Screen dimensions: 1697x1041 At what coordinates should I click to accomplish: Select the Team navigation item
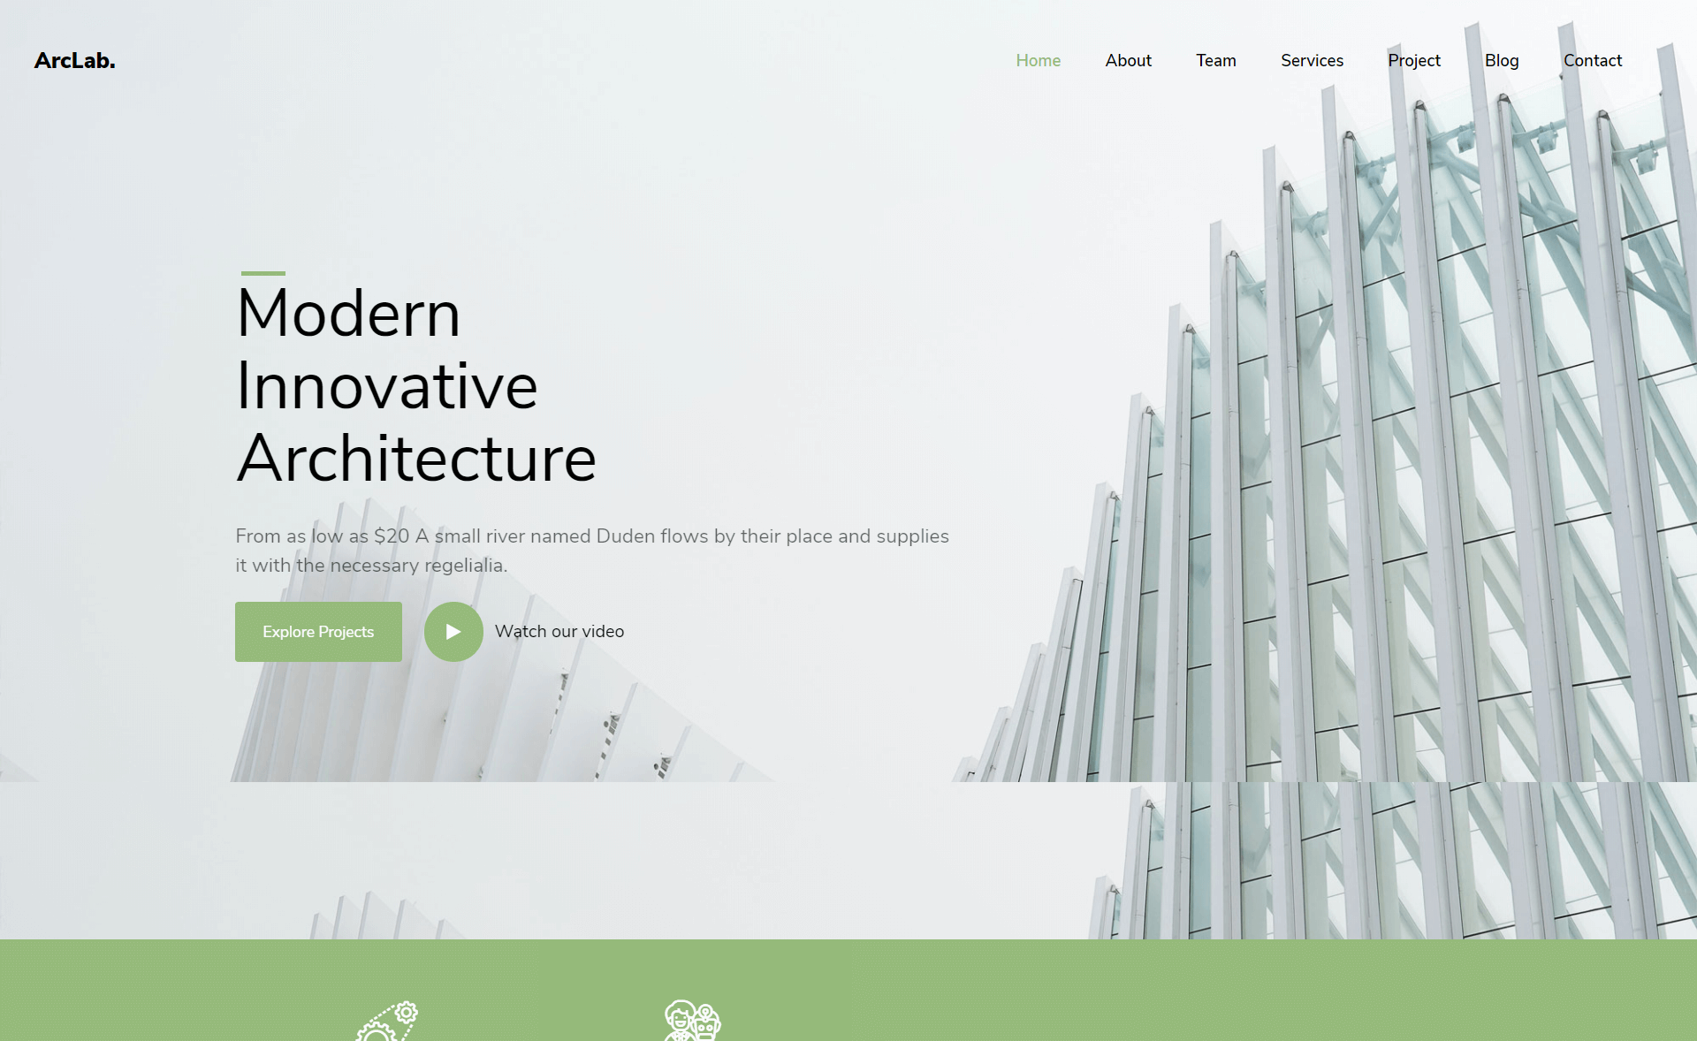1216,61
